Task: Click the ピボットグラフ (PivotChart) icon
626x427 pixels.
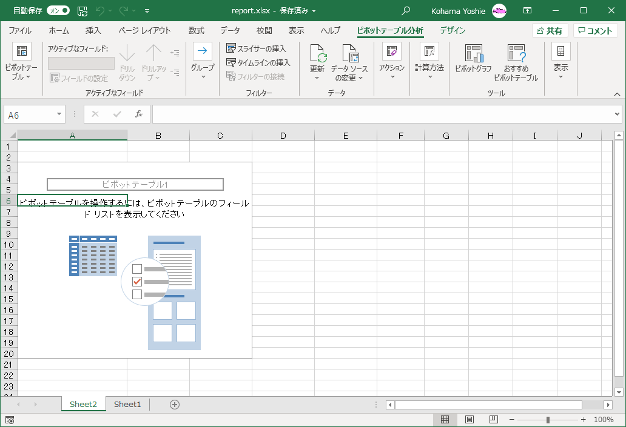Action: [x=473, y=54]
